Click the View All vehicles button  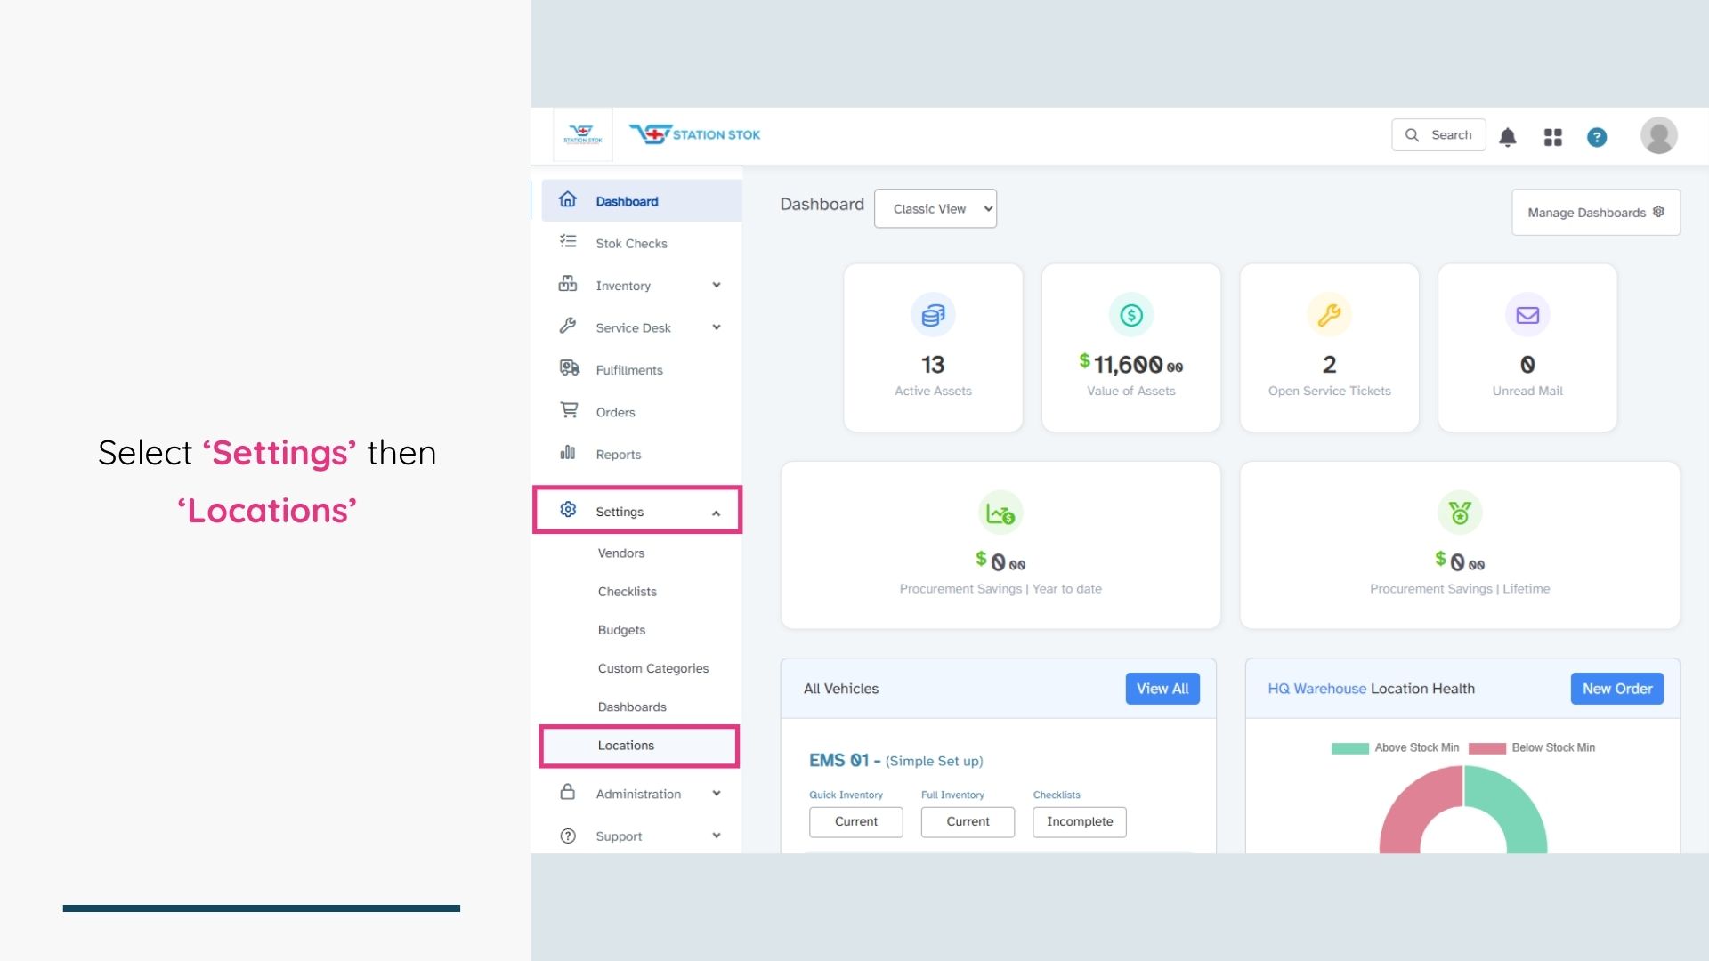coord(1162,689)
